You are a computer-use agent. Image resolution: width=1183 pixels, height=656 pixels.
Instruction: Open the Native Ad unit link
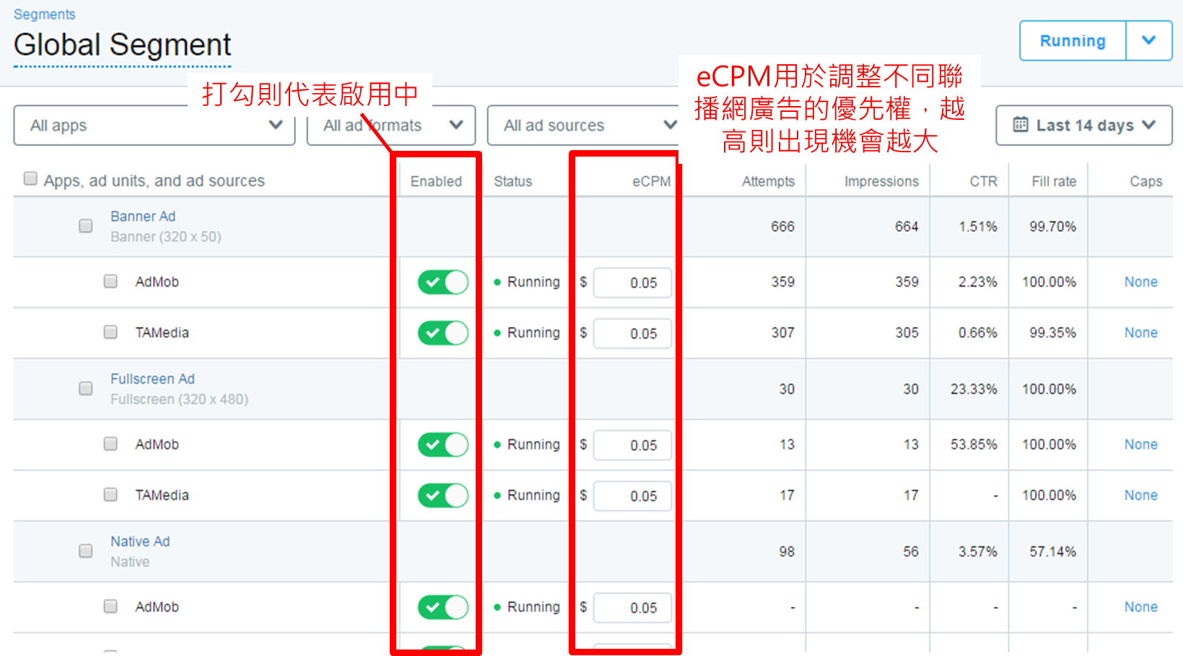coord(140,541)
